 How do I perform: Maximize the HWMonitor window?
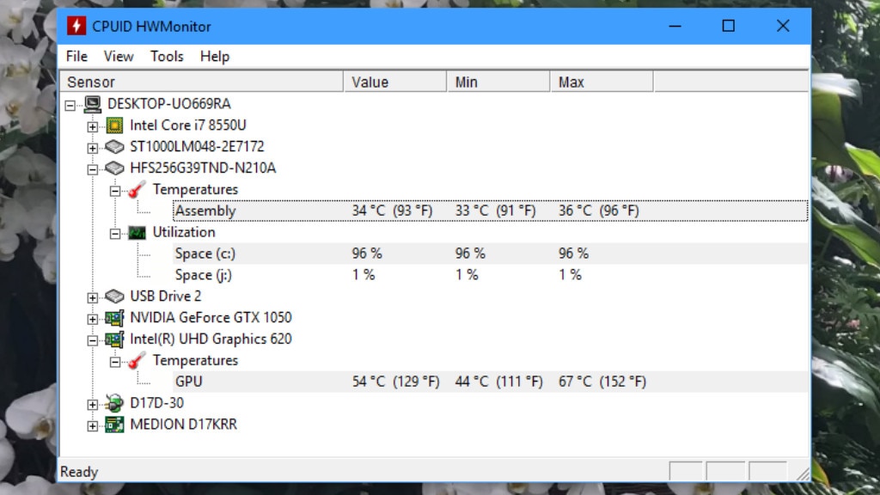(728, 26)
